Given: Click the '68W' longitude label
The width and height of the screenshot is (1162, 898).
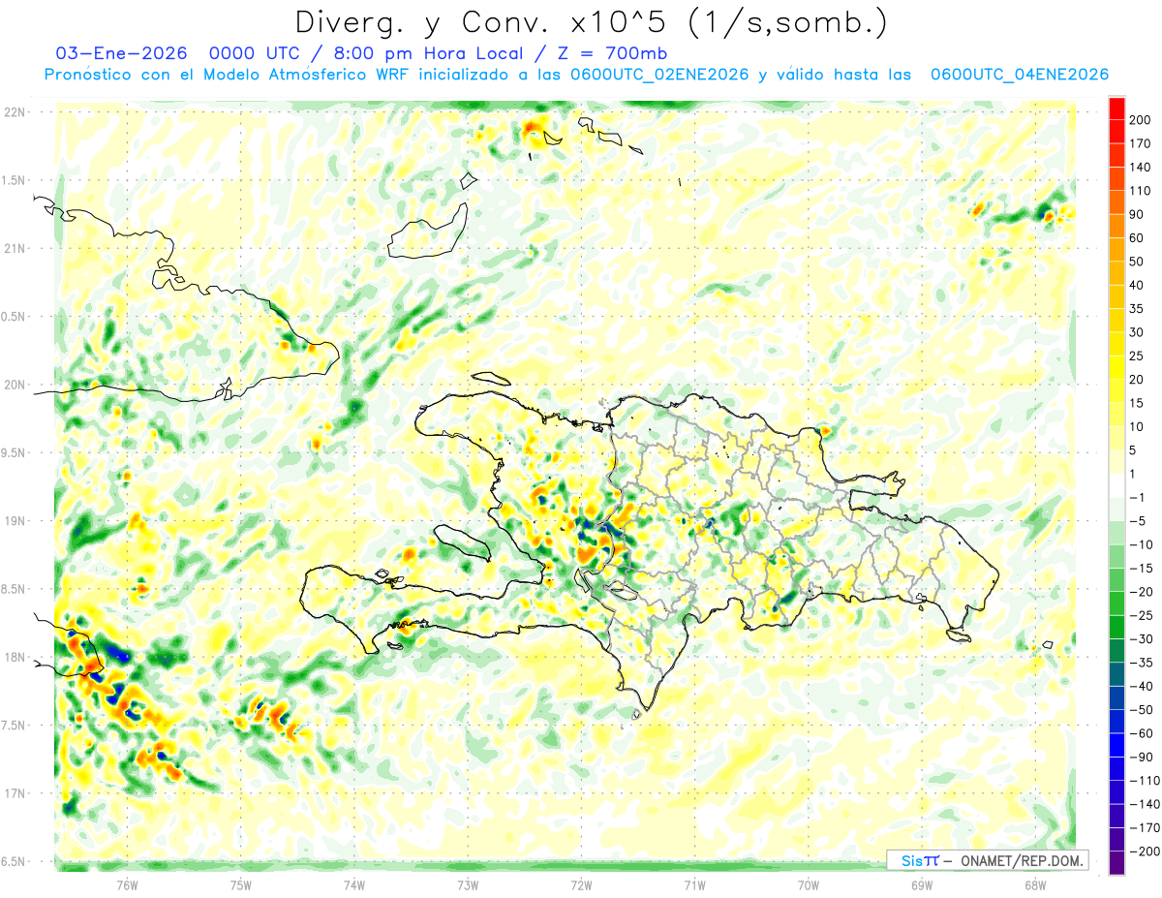Looking at the screenshot, I should [x=1035, y=883].
